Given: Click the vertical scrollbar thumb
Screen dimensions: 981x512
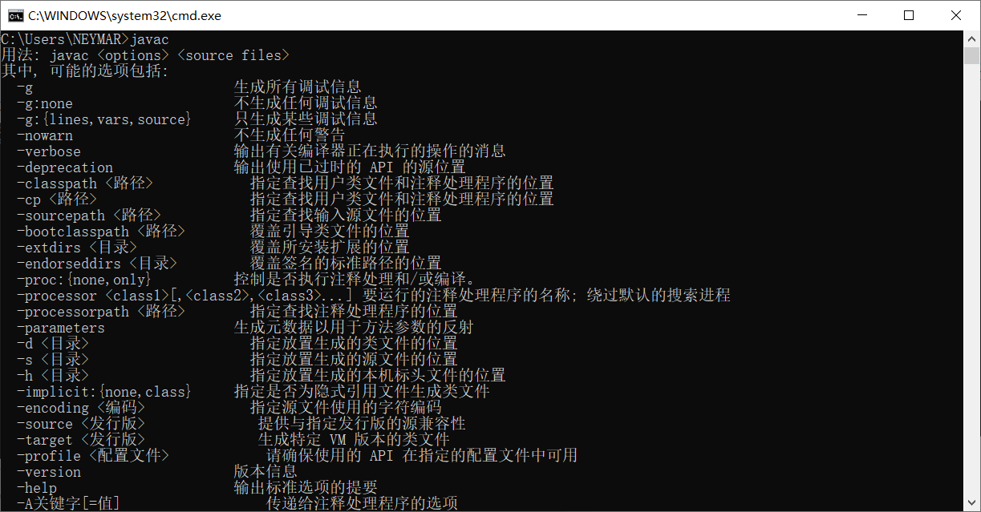Looking at the screenshot, I should [971, 55].
